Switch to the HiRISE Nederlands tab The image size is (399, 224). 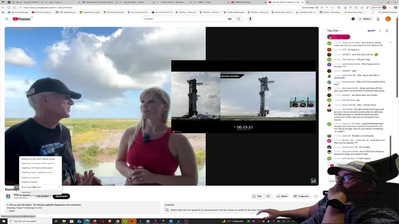click(x=248, y=2)
